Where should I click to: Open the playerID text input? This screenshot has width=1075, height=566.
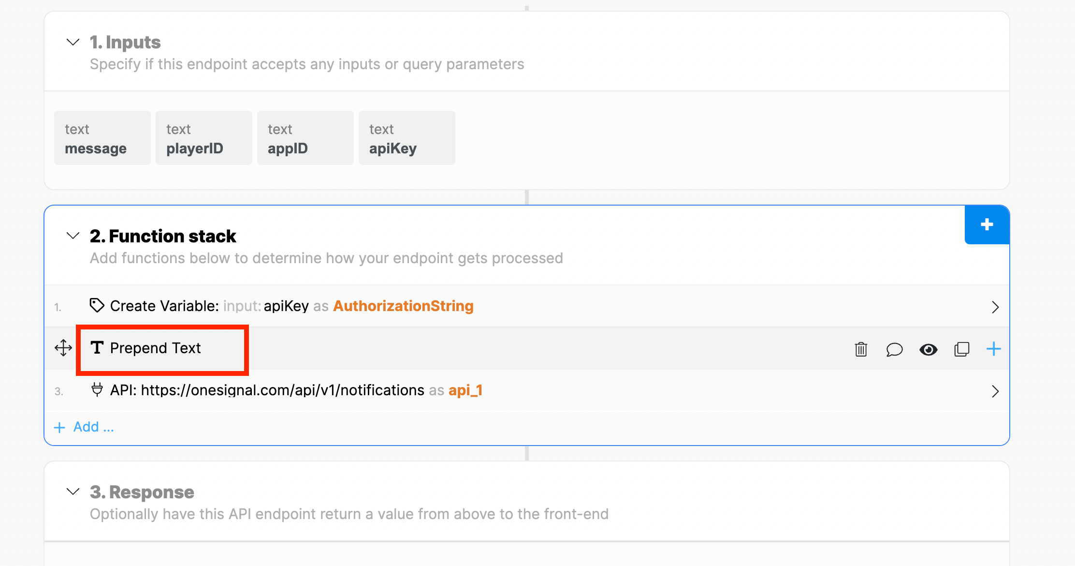point(204,138)
